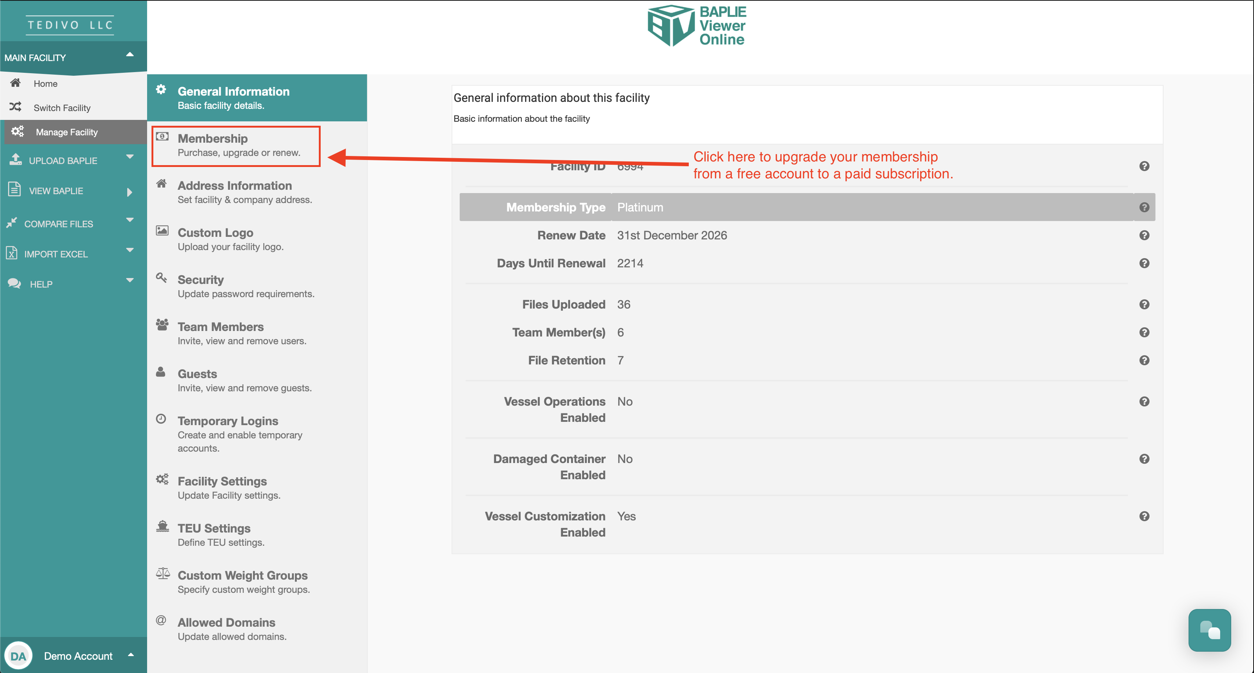Go to Switch Facility
This screenshot has width=1254, height=673.
[62, 108]
